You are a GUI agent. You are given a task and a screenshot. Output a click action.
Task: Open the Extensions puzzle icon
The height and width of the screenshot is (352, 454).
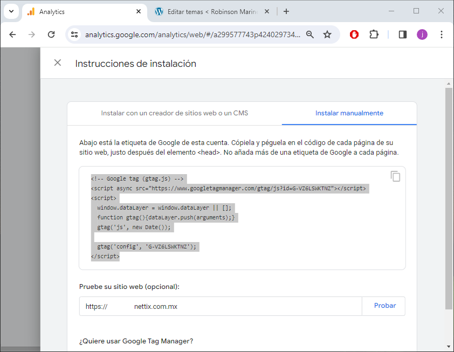click(x=374, y=34)
